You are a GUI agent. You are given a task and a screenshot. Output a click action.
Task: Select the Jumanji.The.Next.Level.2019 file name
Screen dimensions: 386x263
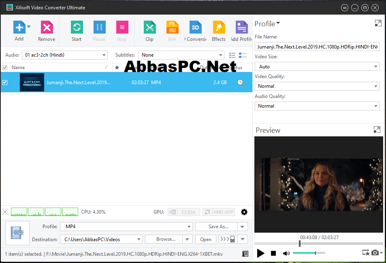point(78,83)
